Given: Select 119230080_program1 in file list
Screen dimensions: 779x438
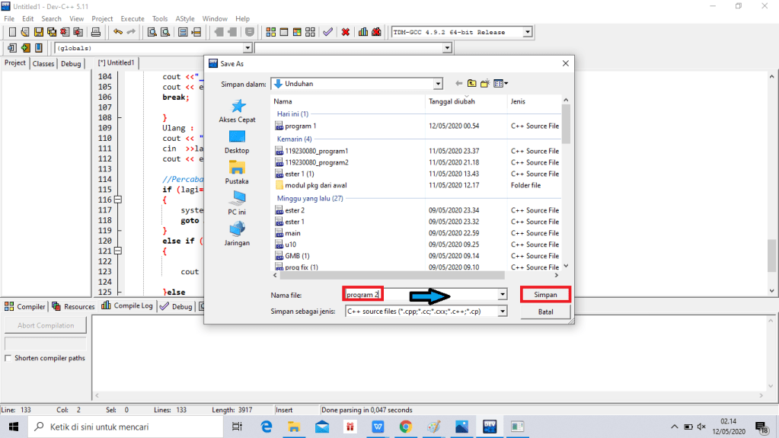Looking at the screenshot, I should [x=316, y=151].
